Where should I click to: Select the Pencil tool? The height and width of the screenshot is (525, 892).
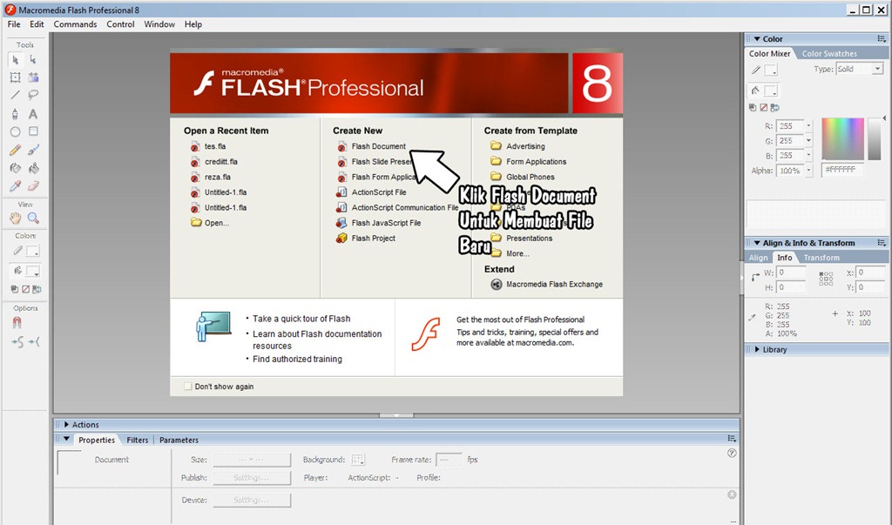coord(16,150)
